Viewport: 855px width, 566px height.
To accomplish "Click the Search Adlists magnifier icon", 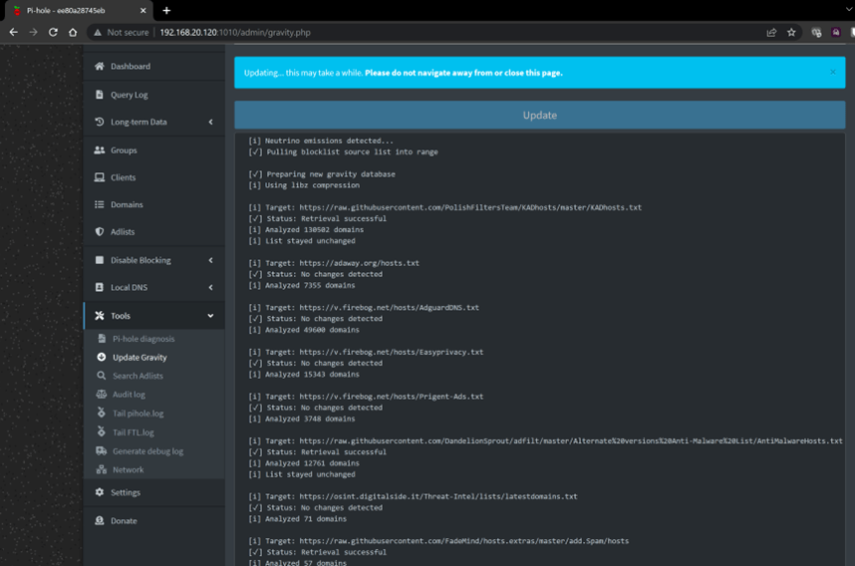I will pyautogui.click(x=102, y=376).
